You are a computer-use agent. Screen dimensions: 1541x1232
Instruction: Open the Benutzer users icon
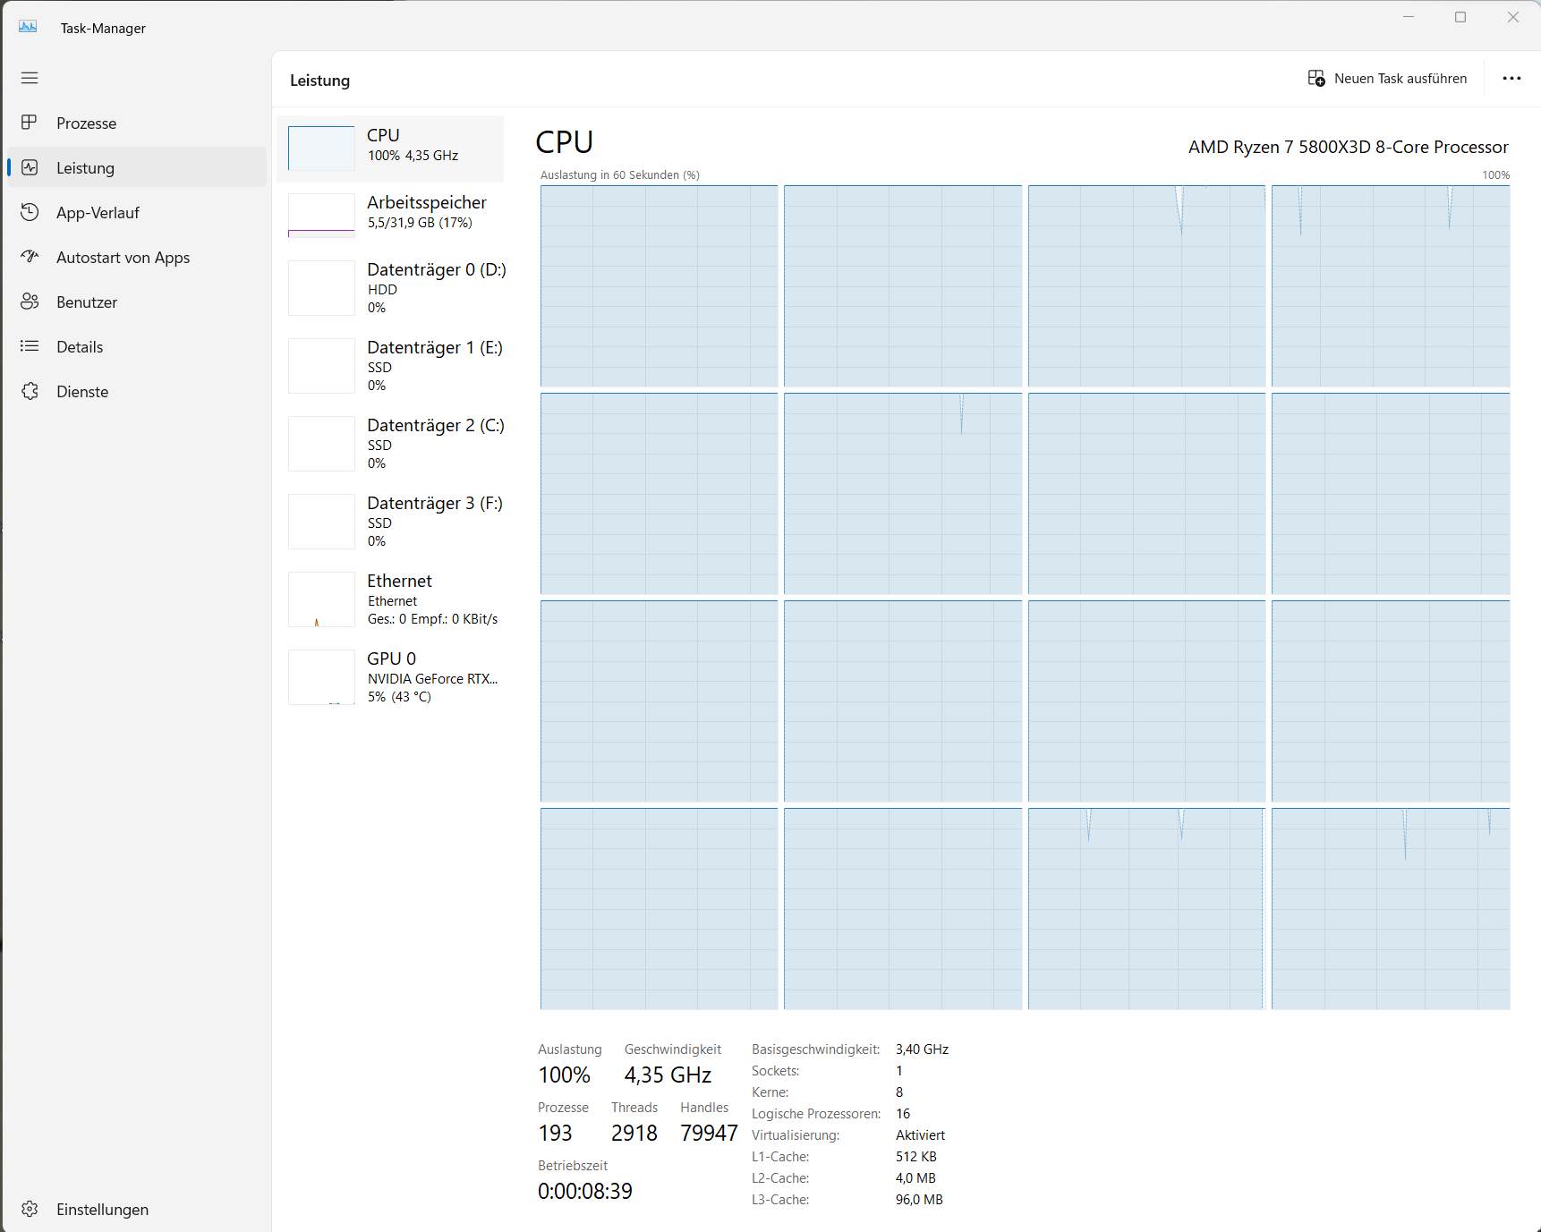click(30, 302)
